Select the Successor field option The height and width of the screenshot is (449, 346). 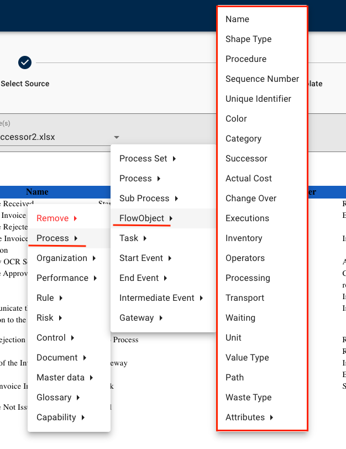[246, 159]
